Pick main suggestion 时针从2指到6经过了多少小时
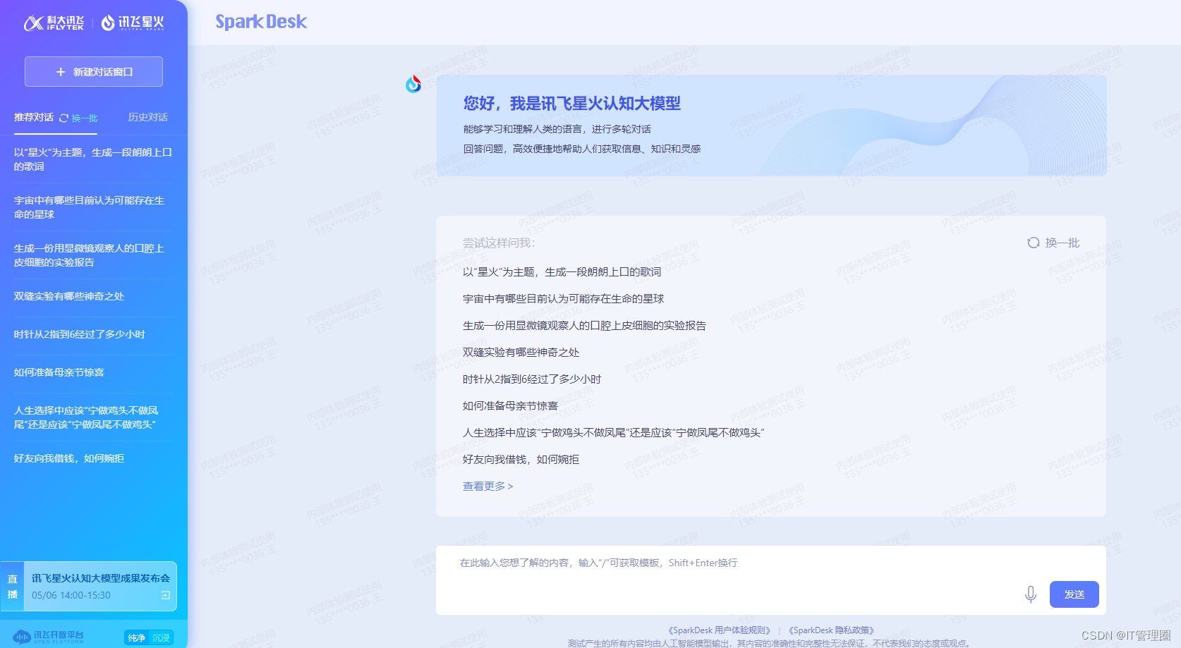The height and width of the screenshot is (648, 1181). click(532, 379)
